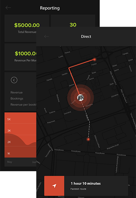136x198 pixels.
Task: Click the circled previous chevron in Reporting
Action: pos(14,80)
